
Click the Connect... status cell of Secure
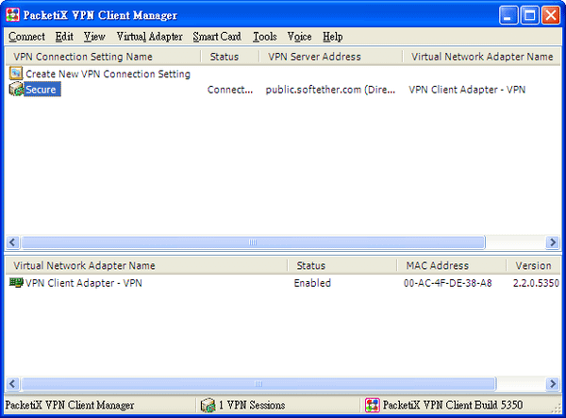pos(230,90)
